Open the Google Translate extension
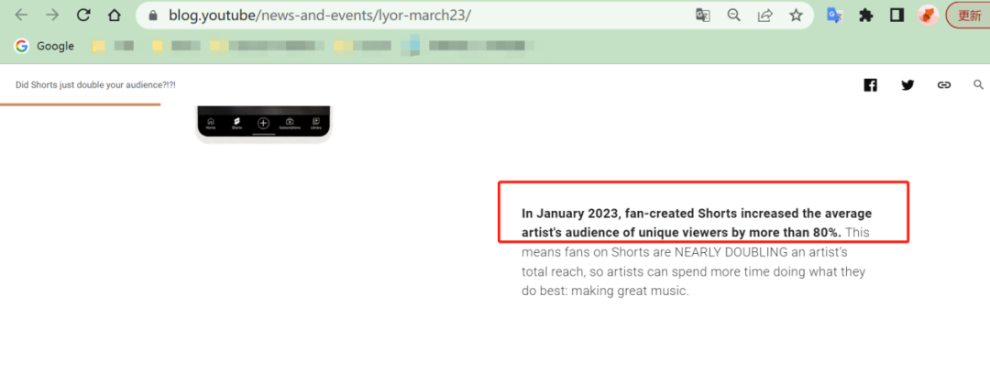Image resolution: width=990 pixels, height=374 pixels. point(834,15)
